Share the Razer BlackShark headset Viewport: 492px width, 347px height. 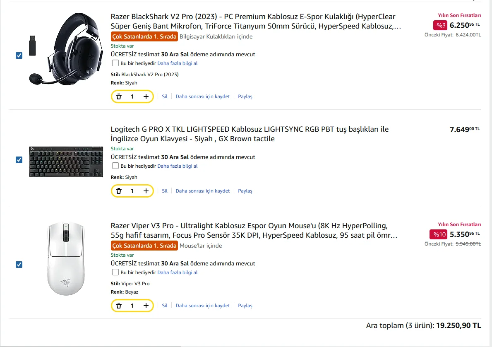245,96
